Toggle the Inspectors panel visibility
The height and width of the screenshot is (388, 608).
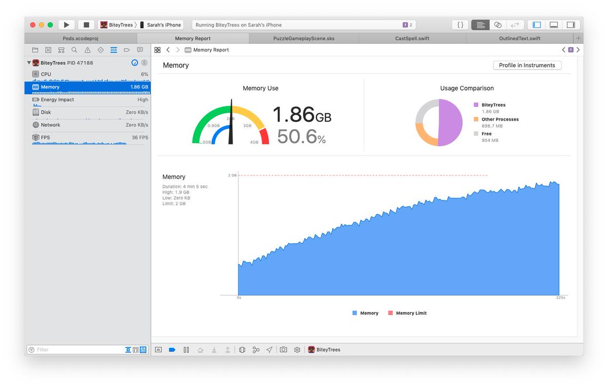571,25
